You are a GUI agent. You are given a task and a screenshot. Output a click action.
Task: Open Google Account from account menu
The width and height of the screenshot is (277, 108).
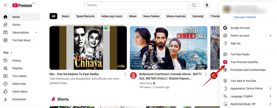coord(248,28)
